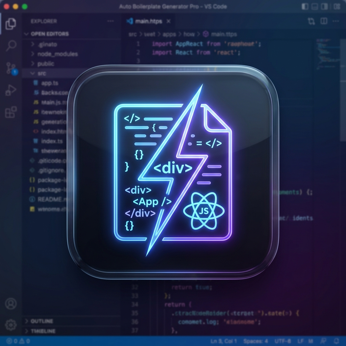Image resolution: width=346 pixels, height=346 pixels.
Task: Expand the node_modules folder
Action: [33, 54]
